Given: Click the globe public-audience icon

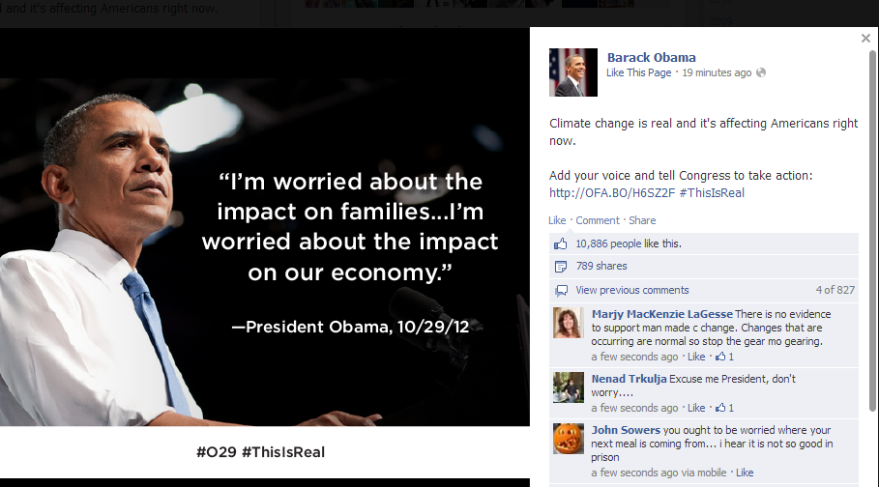Looking at the screenshot, I should [x=761, y=72].
